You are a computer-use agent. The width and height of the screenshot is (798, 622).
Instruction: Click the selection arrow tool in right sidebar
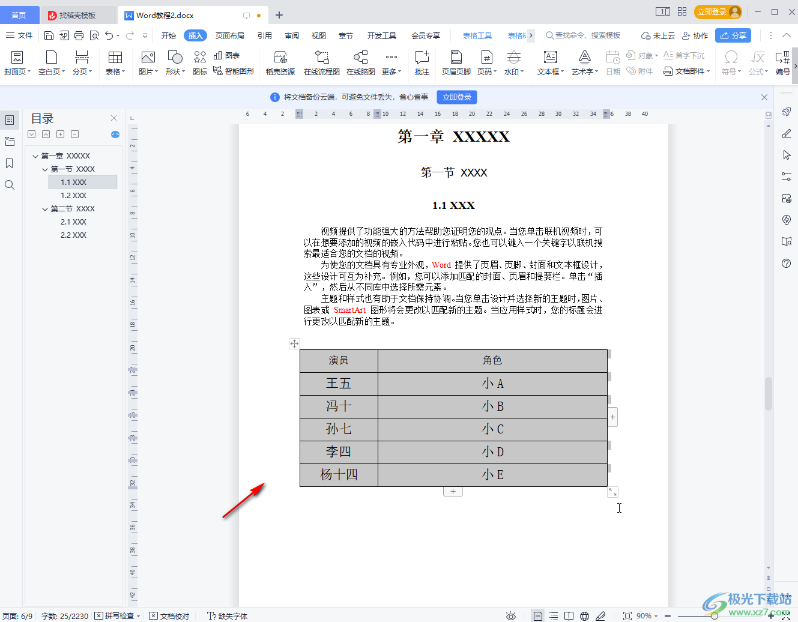click(x=787, y=155)
